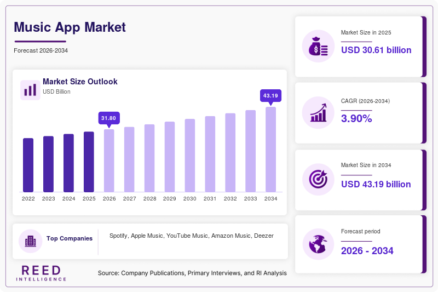Click the Market Size in 2025 label

[366, 32]
